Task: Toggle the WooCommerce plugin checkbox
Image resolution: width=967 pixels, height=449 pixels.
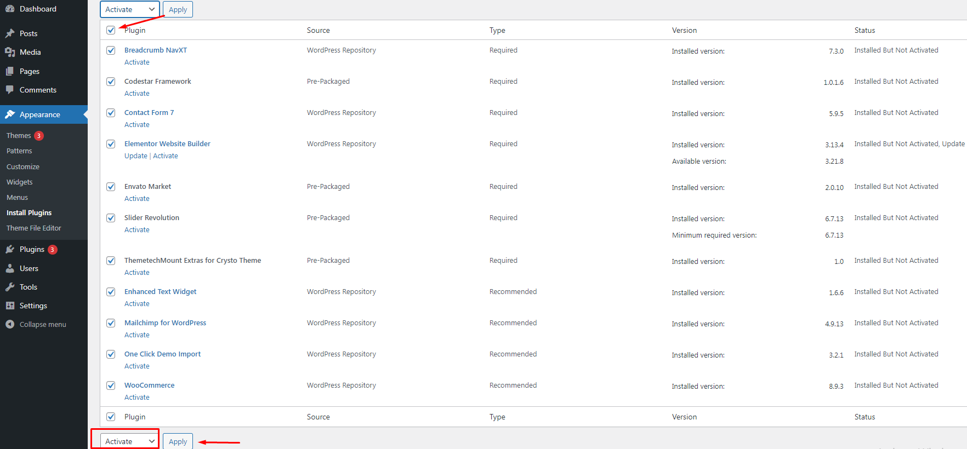Action: 111,385
